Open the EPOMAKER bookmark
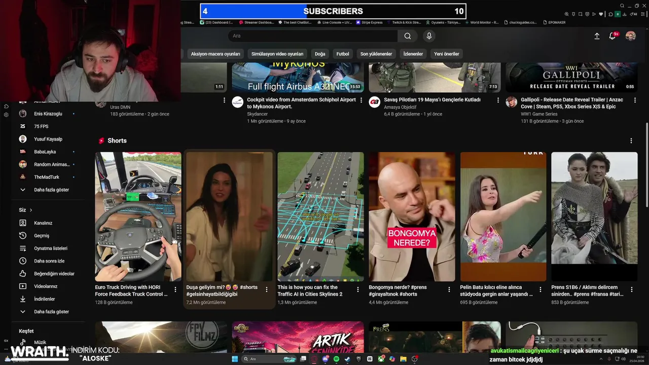 [x=554, y=22]
